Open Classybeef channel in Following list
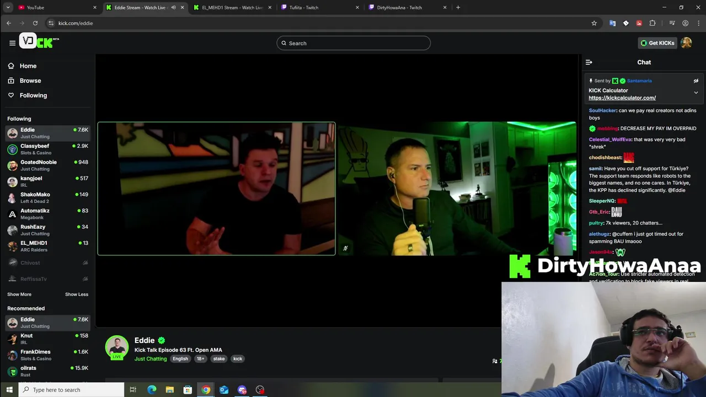Image resolution: width=706 pixels, height=397 pixels. [x=47, y=149]
